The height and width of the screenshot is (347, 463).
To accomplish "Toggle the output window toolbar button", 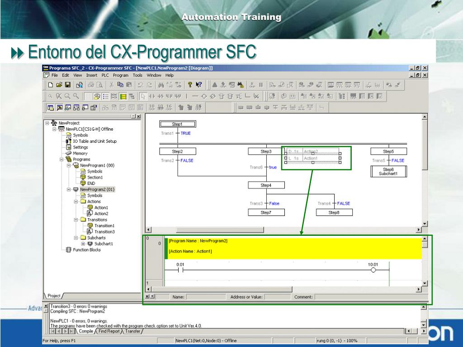I will pyautogui.click(x=59, y=108).
